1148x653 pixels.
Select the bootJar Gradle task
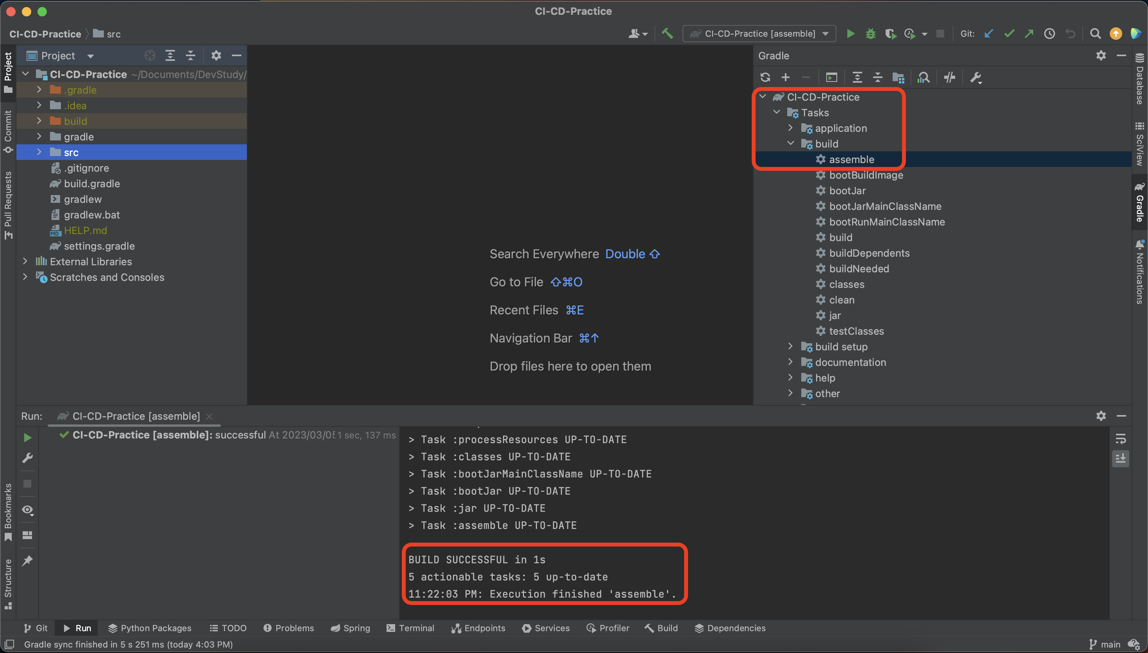point(847,191)
